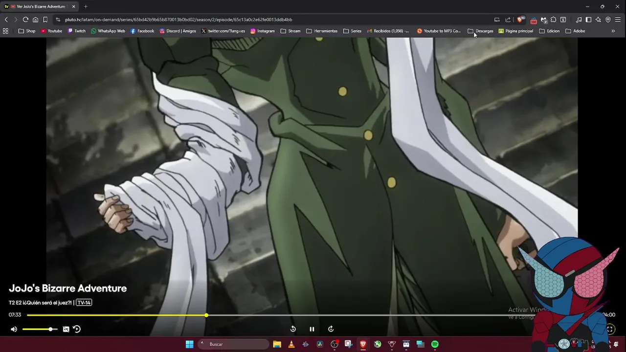Open Brave VPN shield icon
The image size is (626, 352).
pyautogui.click(x=608, y=20)
